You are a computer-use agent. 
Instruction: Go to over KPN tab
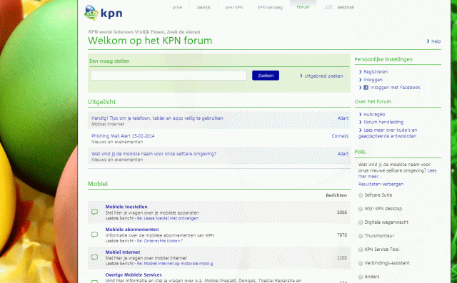233,7
